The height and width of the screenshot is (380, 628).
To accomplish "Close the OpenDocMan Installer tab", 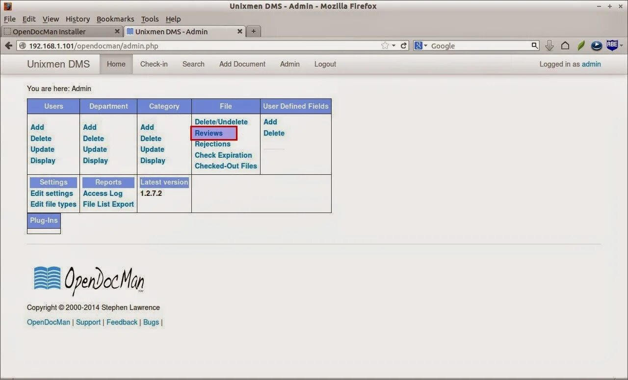I will pyautogui.click(x=117, y=31).
